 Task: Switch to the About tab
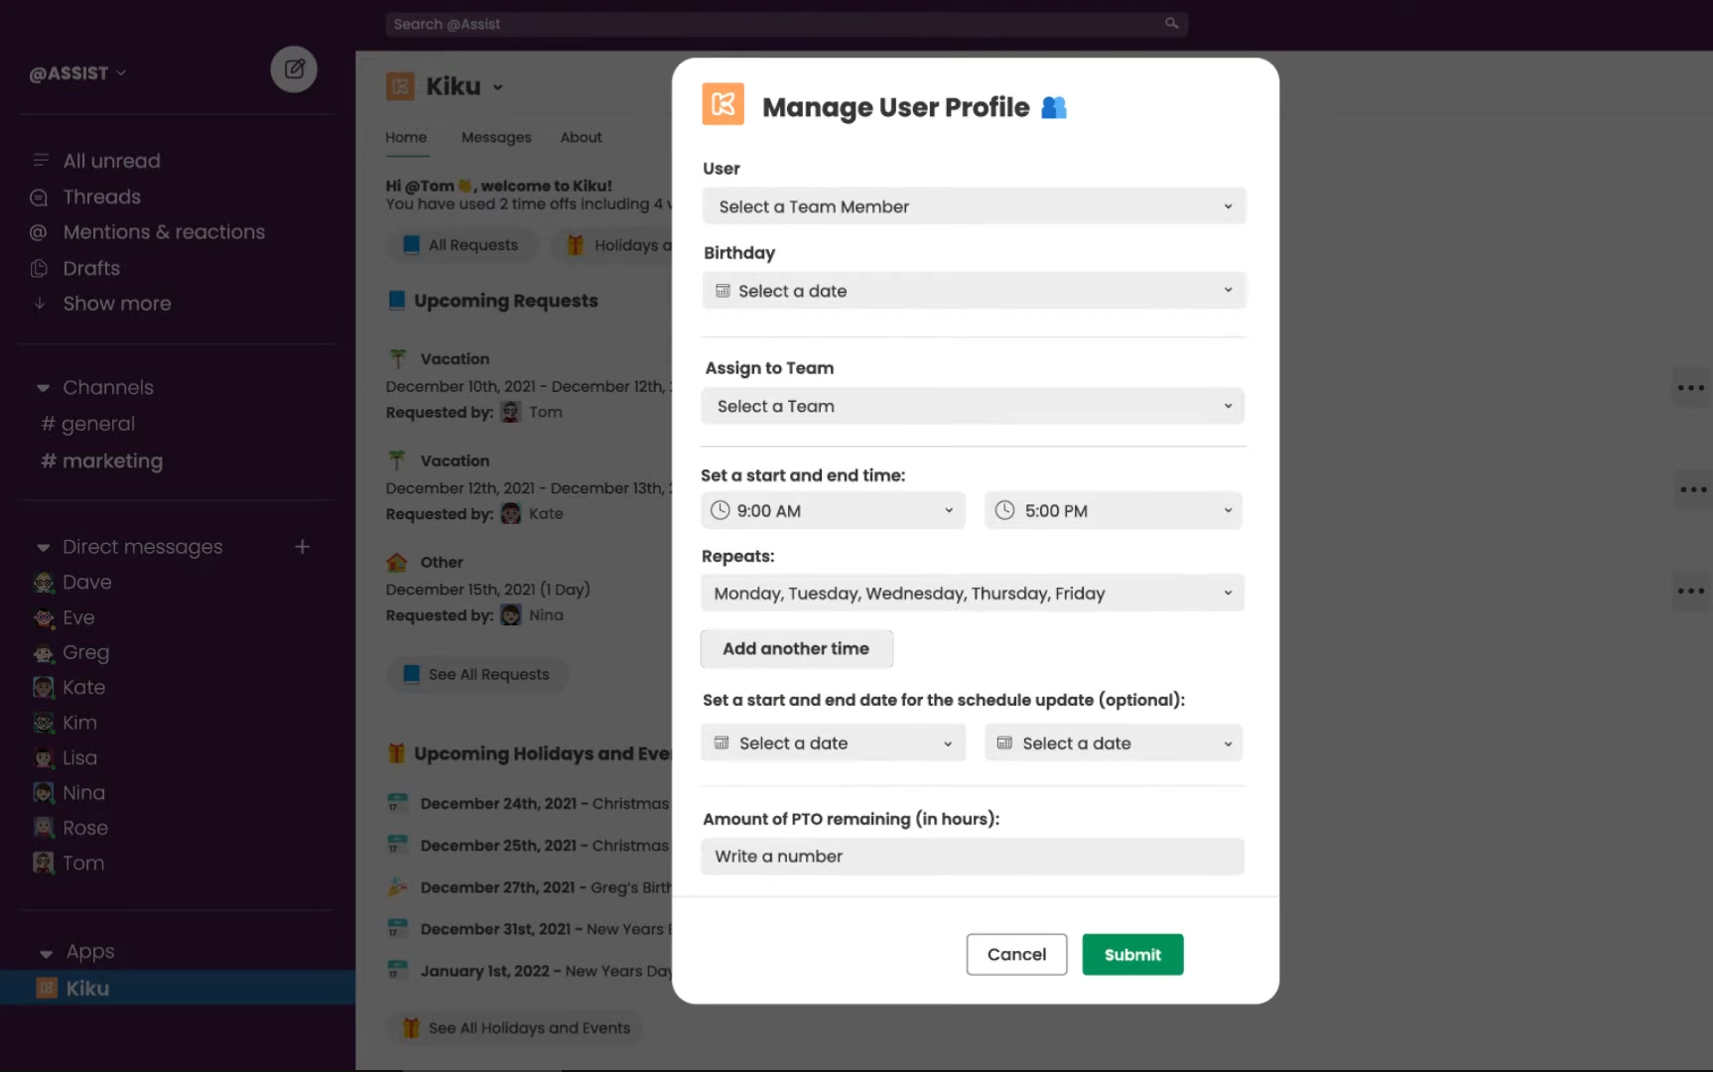click(x=581, y=137)
